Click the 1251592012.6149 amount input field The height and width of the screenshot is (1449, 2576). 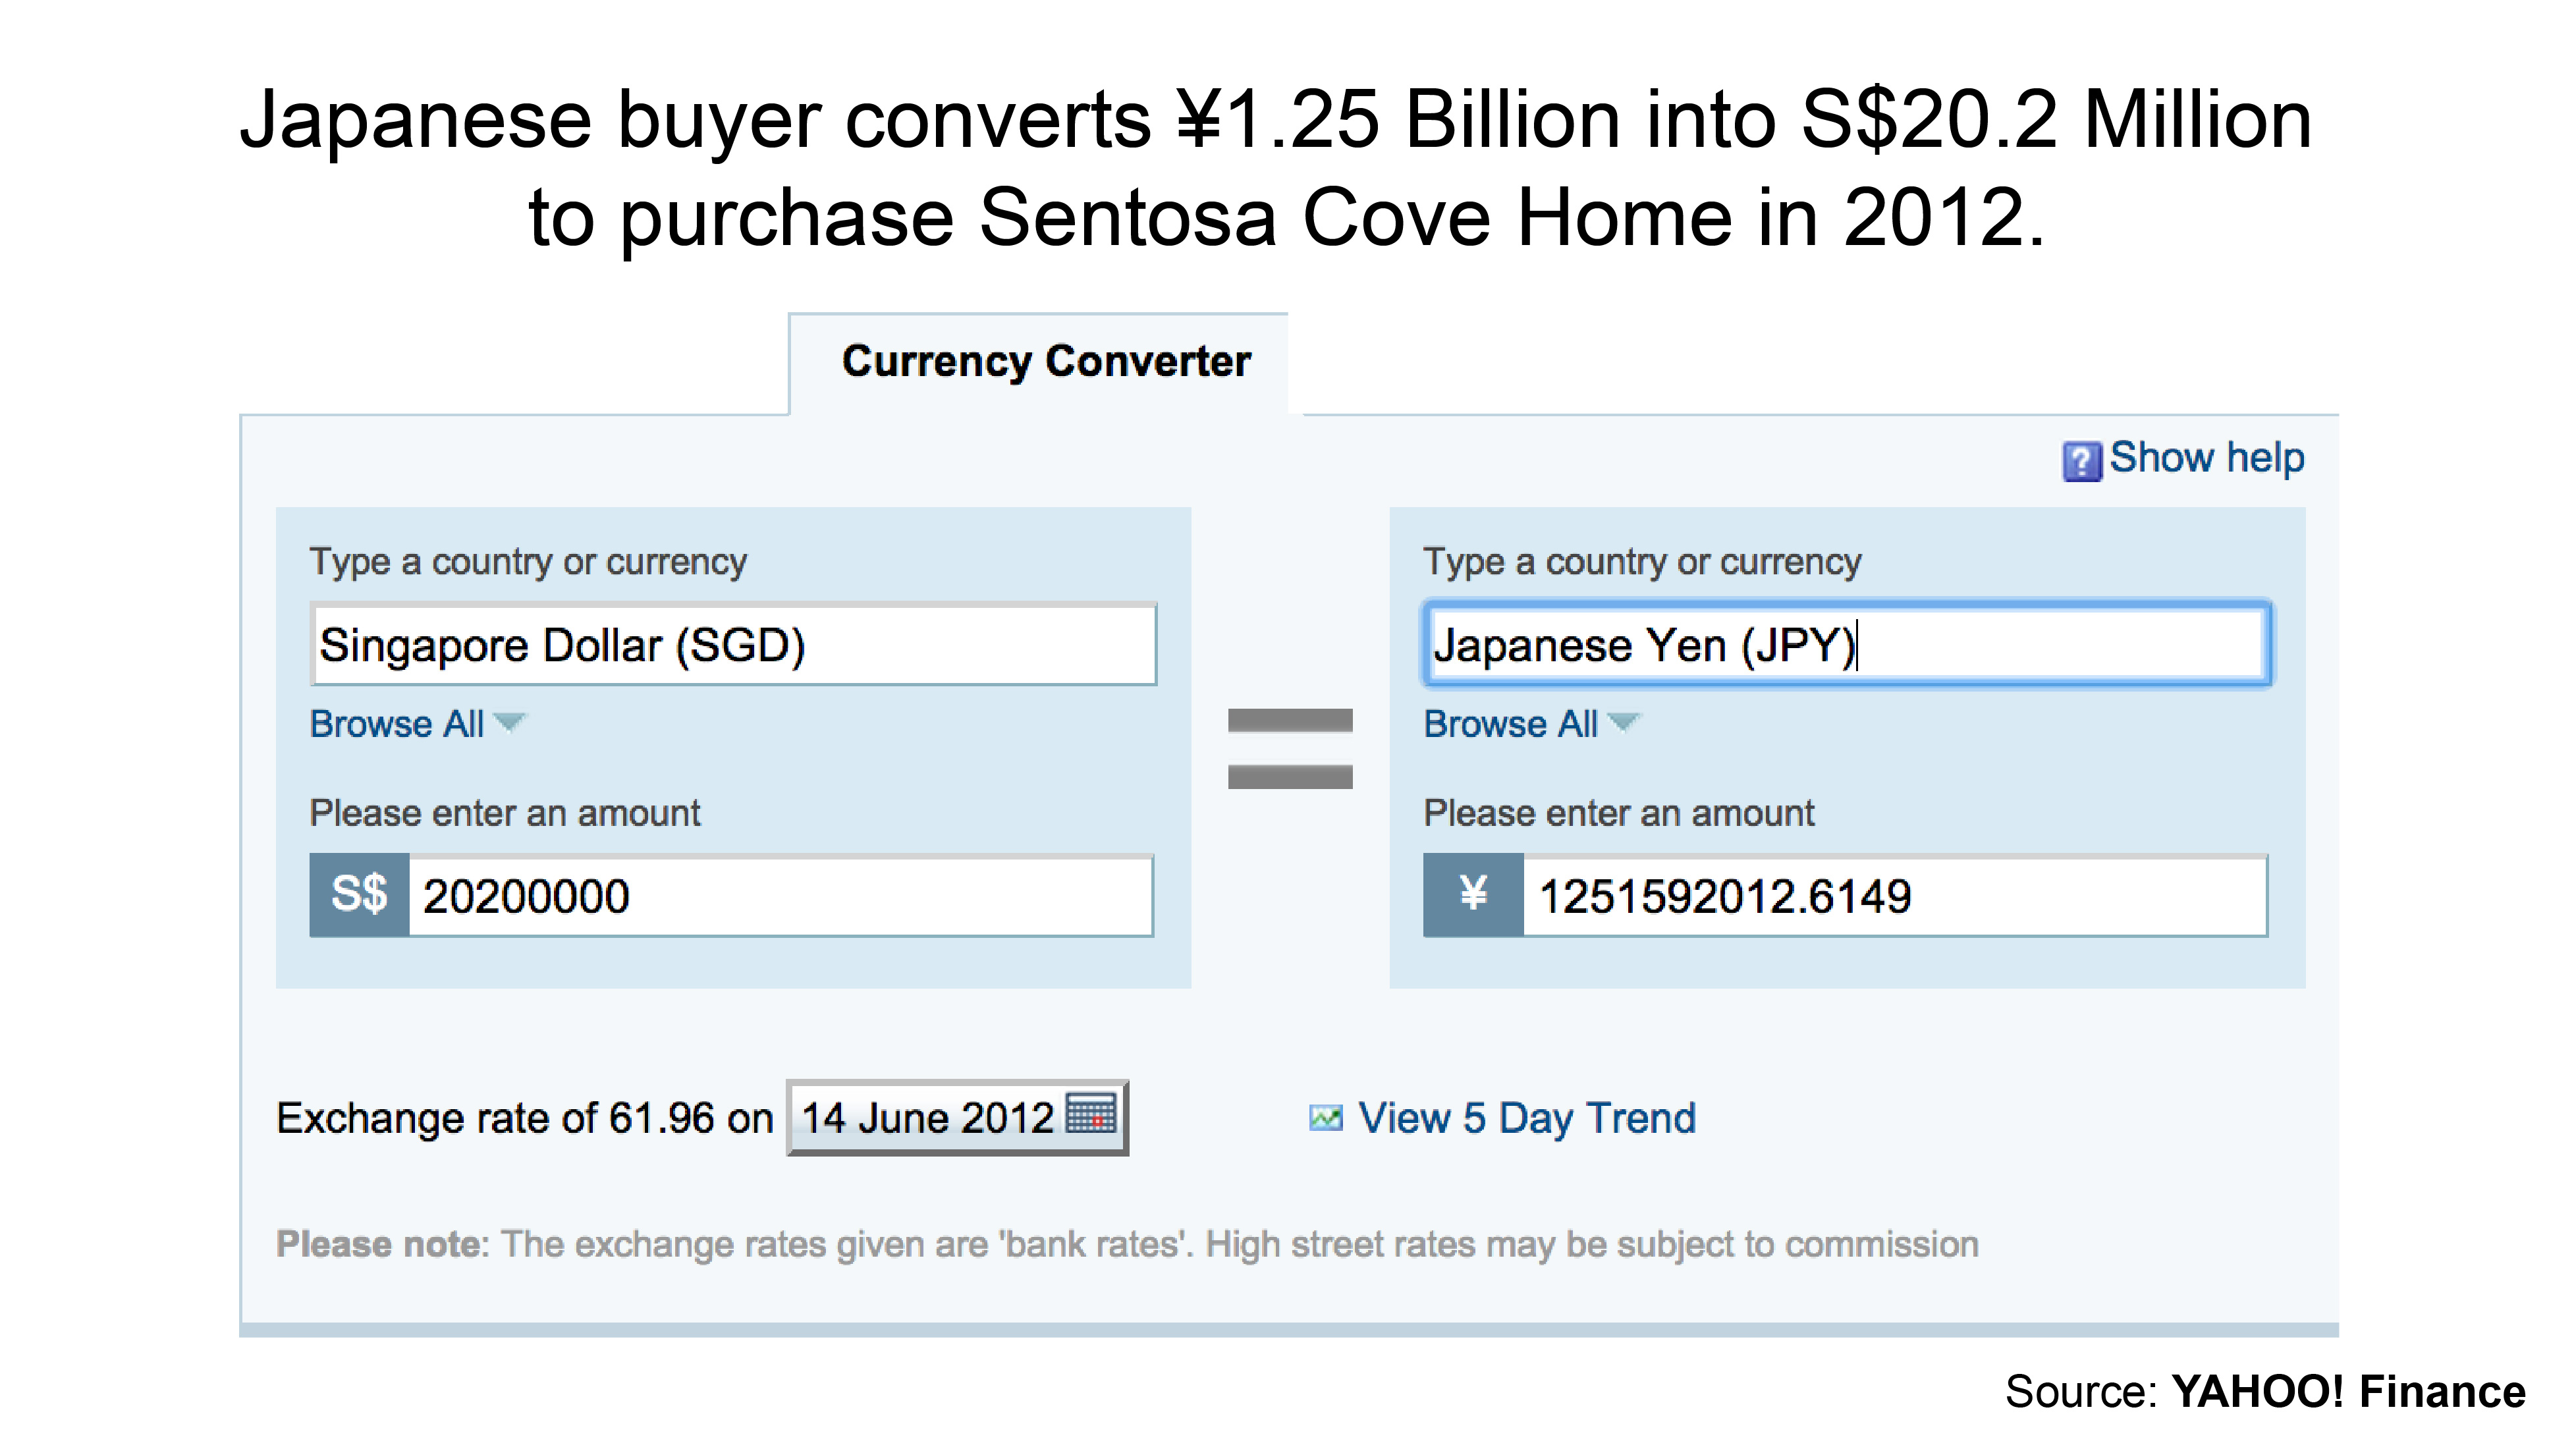pos(1895,895)
